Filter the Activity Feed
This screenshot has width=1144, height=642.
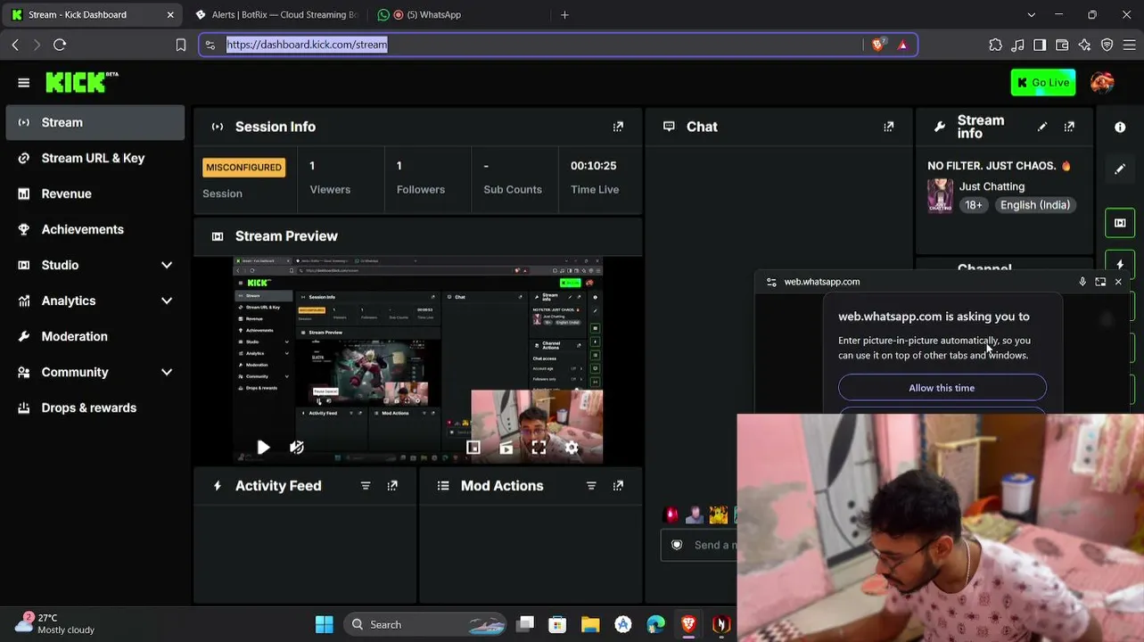pyautogui.click(x=366, y=486)
